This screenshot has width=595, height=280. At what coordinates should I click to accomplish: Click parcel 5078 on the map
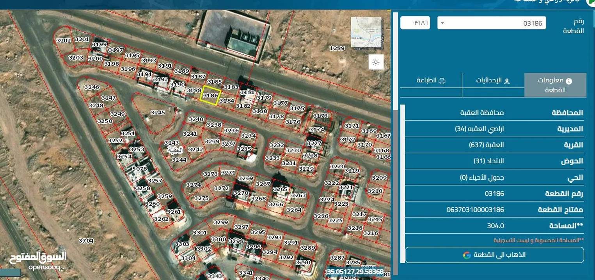pyautogui.click(x=140, y=169)
